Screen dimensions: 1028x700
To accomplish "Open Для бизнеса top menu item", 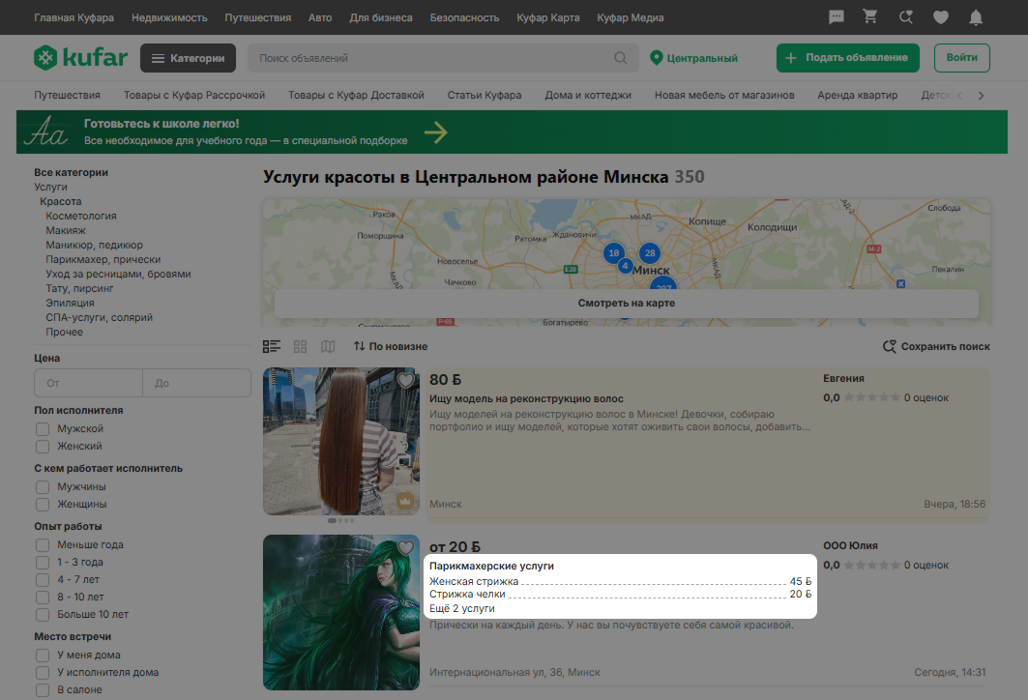I will pos(381,17).
